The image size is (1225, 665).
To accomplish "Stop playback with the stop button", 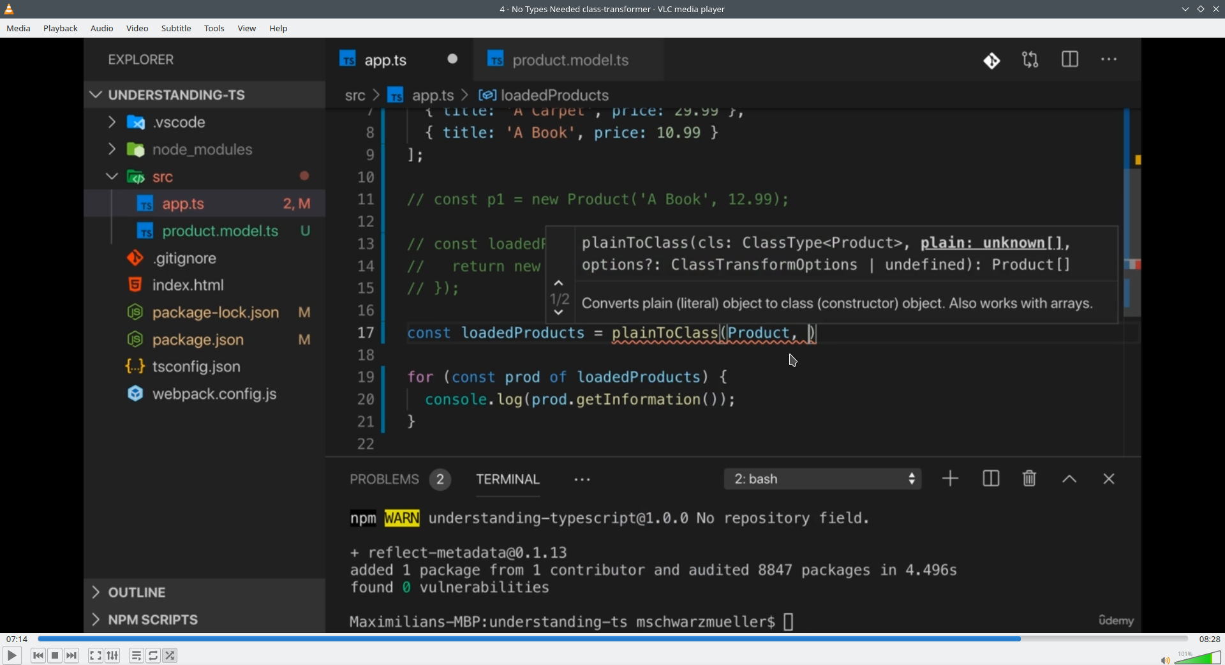I will [x=55, y=655].
